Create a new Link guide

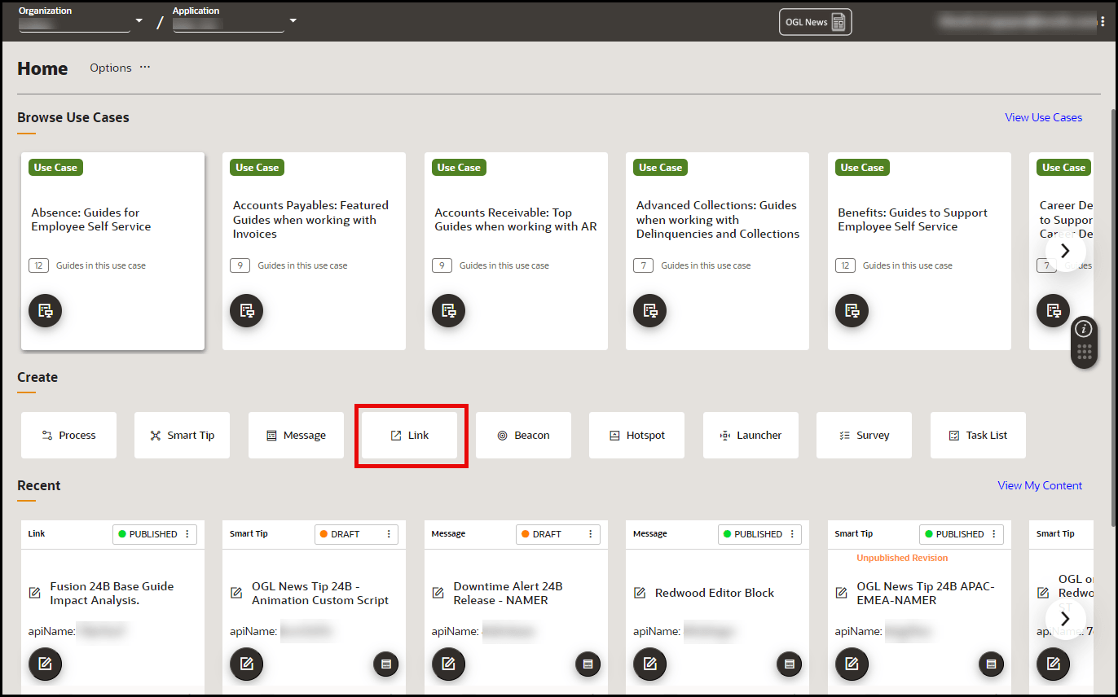[x=410, y=435]
